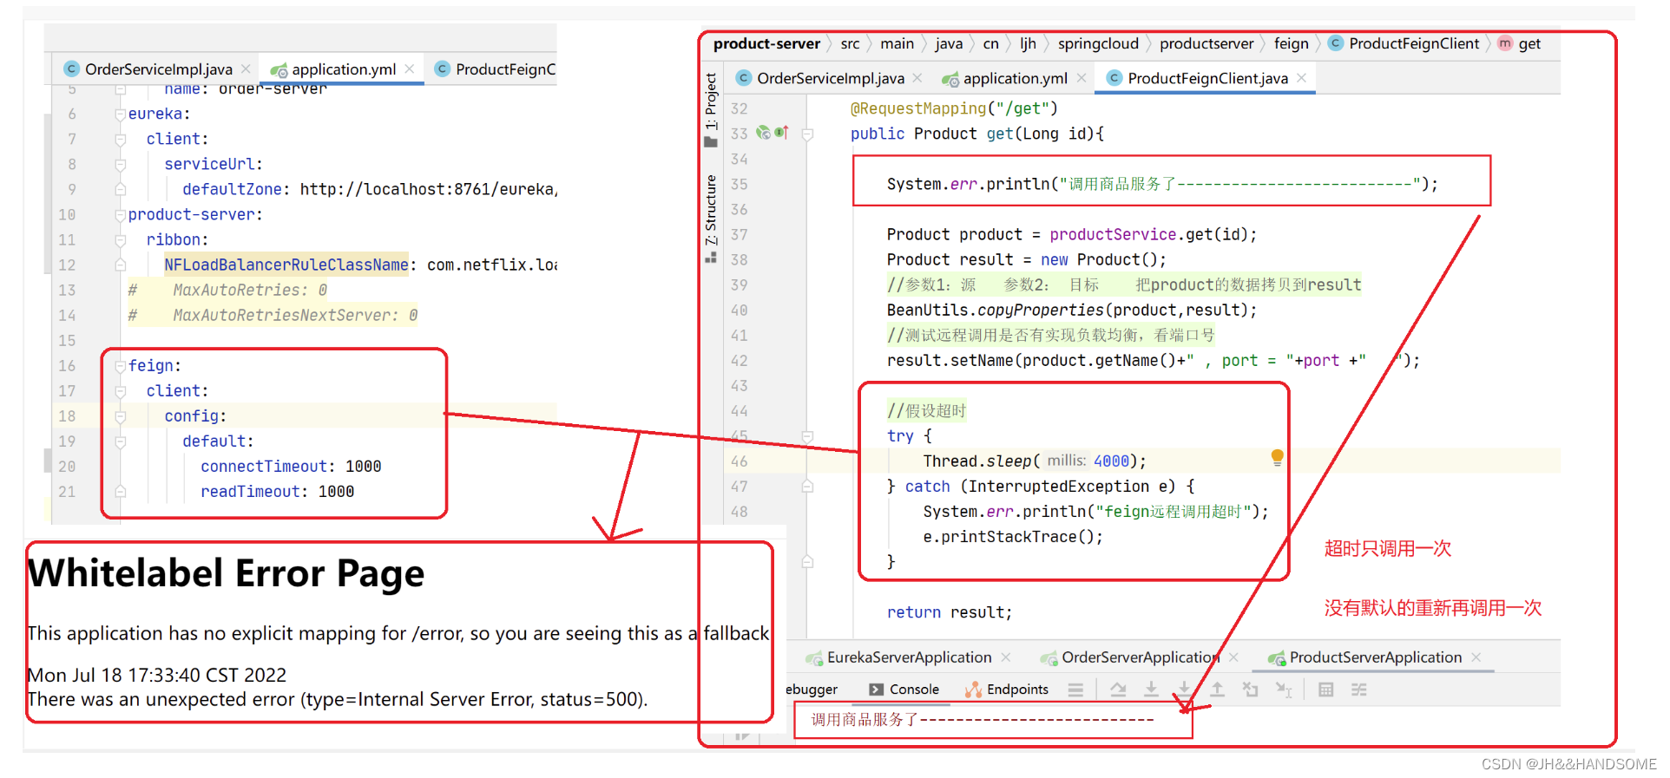Close left editor's application.yml tab
Viewport: 1670px width, 778px height.
click(x=410, y=69)
